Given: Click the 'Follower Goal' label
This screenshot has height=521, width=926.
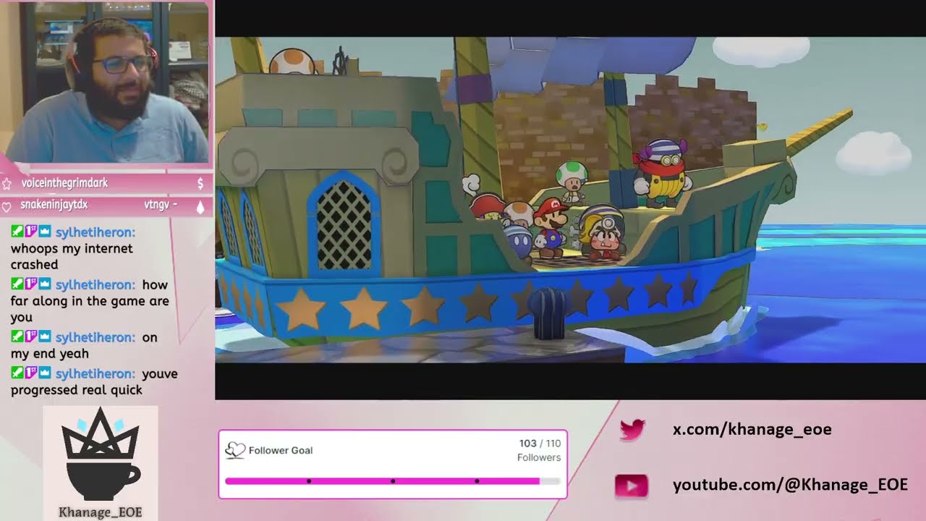Looking at the screenshot, I should (x=281, y=450).
